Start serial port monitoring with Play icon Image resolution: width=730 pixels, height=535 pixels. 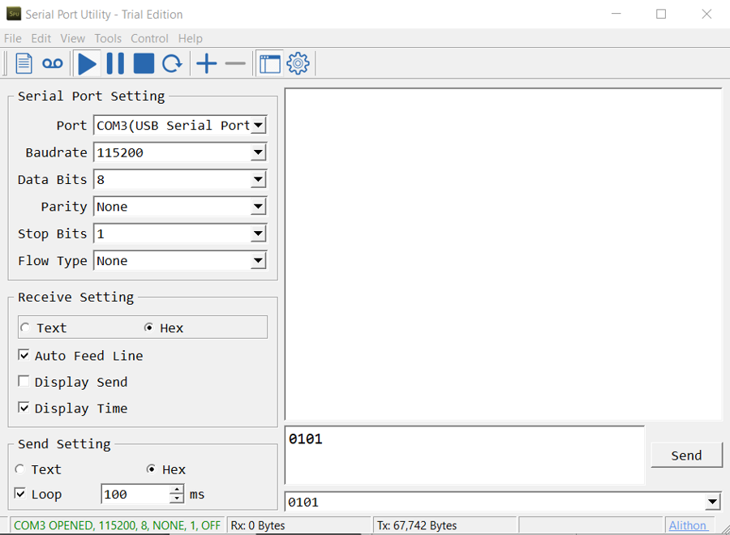[88, 63]
